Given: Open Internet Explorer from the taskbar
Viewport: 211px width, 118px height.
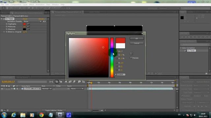Looking at the screenshot, I should 14,115.
